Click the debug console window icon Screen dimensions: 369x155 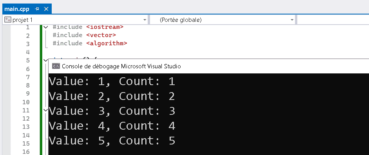click(56, 66)
